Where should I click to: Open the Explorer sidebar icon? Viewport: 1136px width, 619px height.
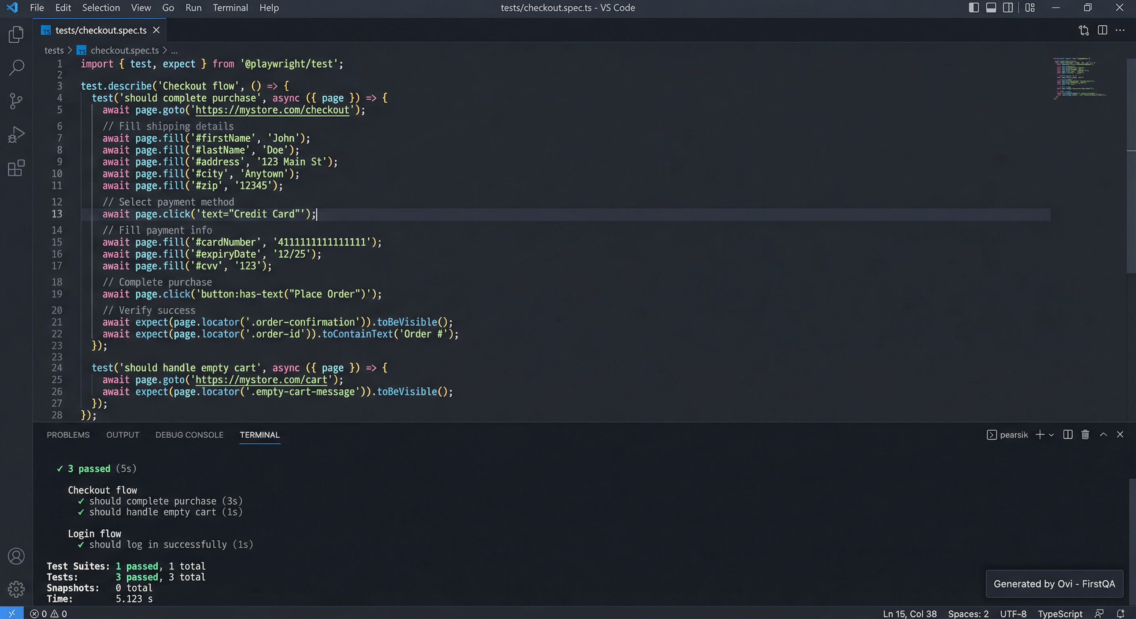coord(16,34)
